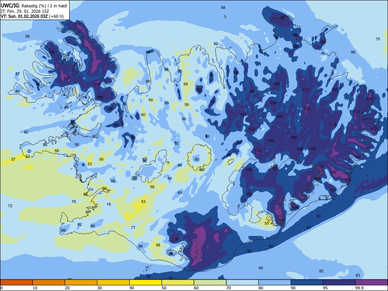Click the humidity value '87' on the map

(17, 74)
